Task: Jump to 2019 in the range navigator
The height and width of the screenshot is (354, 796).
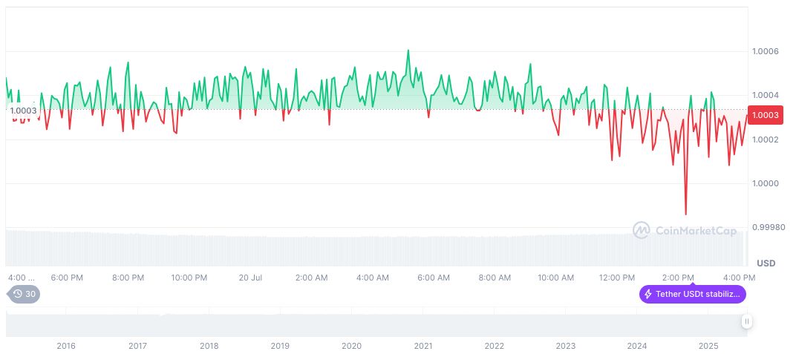Action: click(280, 346)
